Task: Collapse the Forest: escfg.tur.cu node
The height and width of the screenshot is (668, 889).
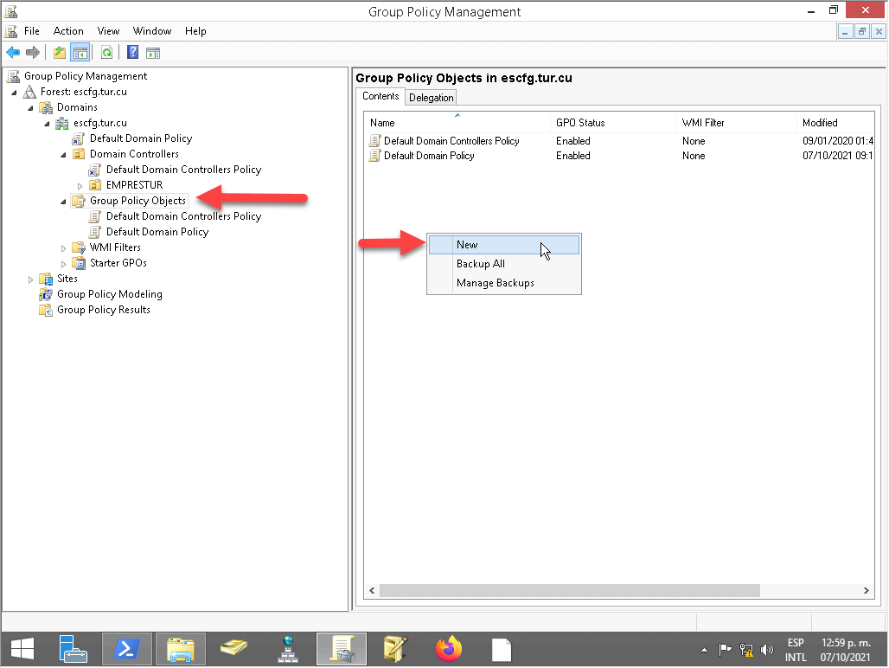Action: point(14,93)
